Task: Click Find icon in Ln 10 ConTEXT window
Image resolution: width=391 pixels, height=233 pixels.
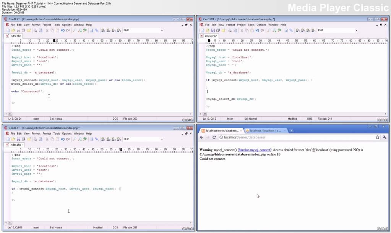Action: 74,139
